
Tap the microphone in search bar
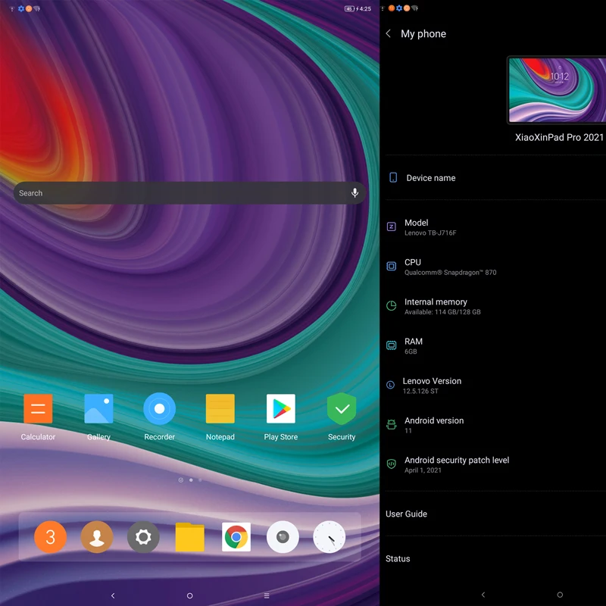pos(355,192)
